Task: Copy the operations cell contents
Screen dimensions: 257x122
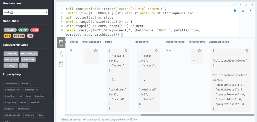Action: (x=156, y=51)
